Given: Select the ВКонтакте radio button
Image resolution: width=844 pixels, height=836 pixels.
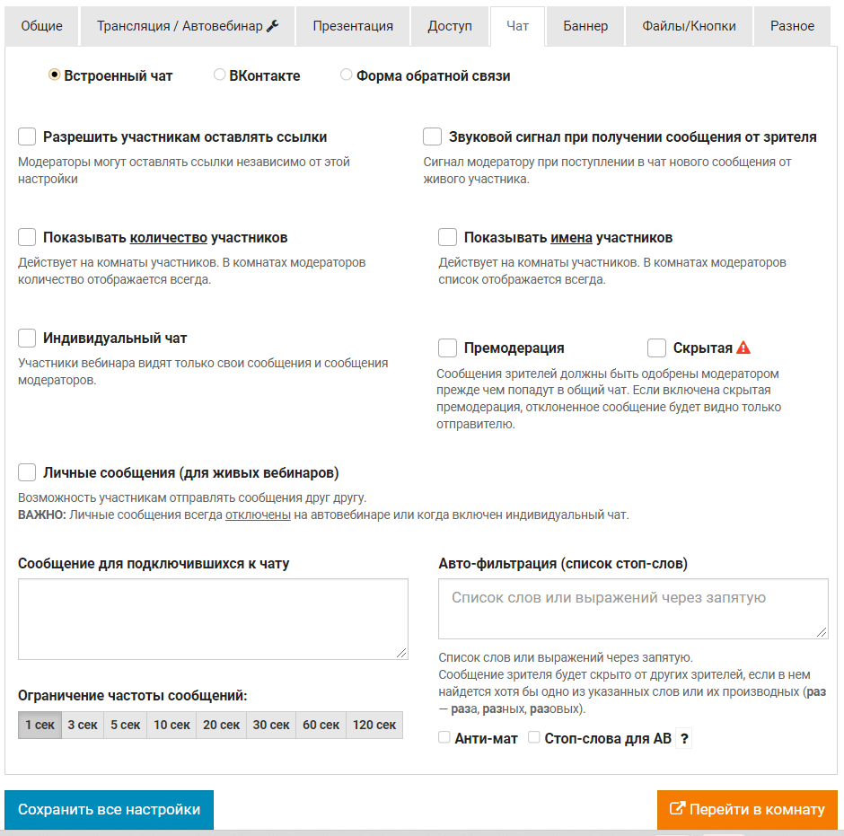Looking at the screenshot, I should pos(220,75).
